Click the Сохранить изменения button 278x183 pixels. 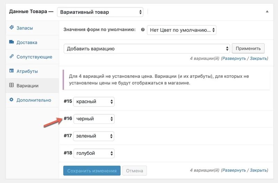[92, 171]
